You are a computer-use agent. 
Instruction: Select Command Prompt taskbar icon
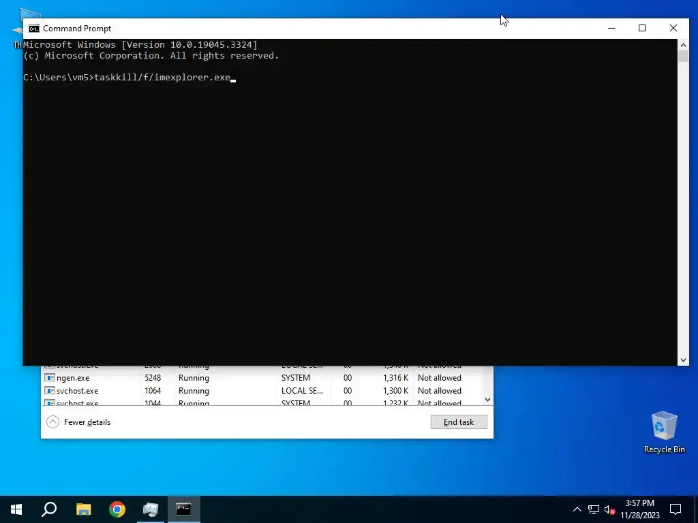click(183, 509)
